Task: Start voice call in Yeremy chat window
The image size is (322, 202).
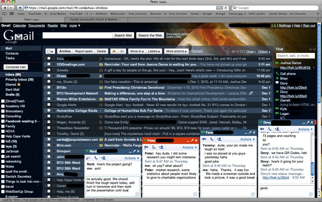Action: 212,139
